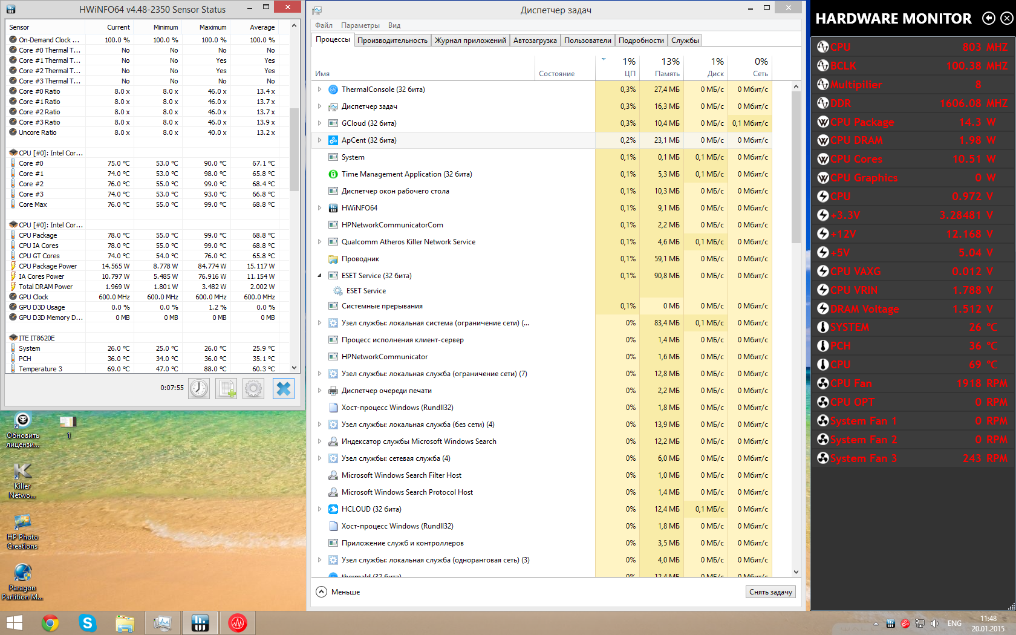Expand the ApCent process row
The width and height of the screenshot is (1016, 635).
point(320,140)
